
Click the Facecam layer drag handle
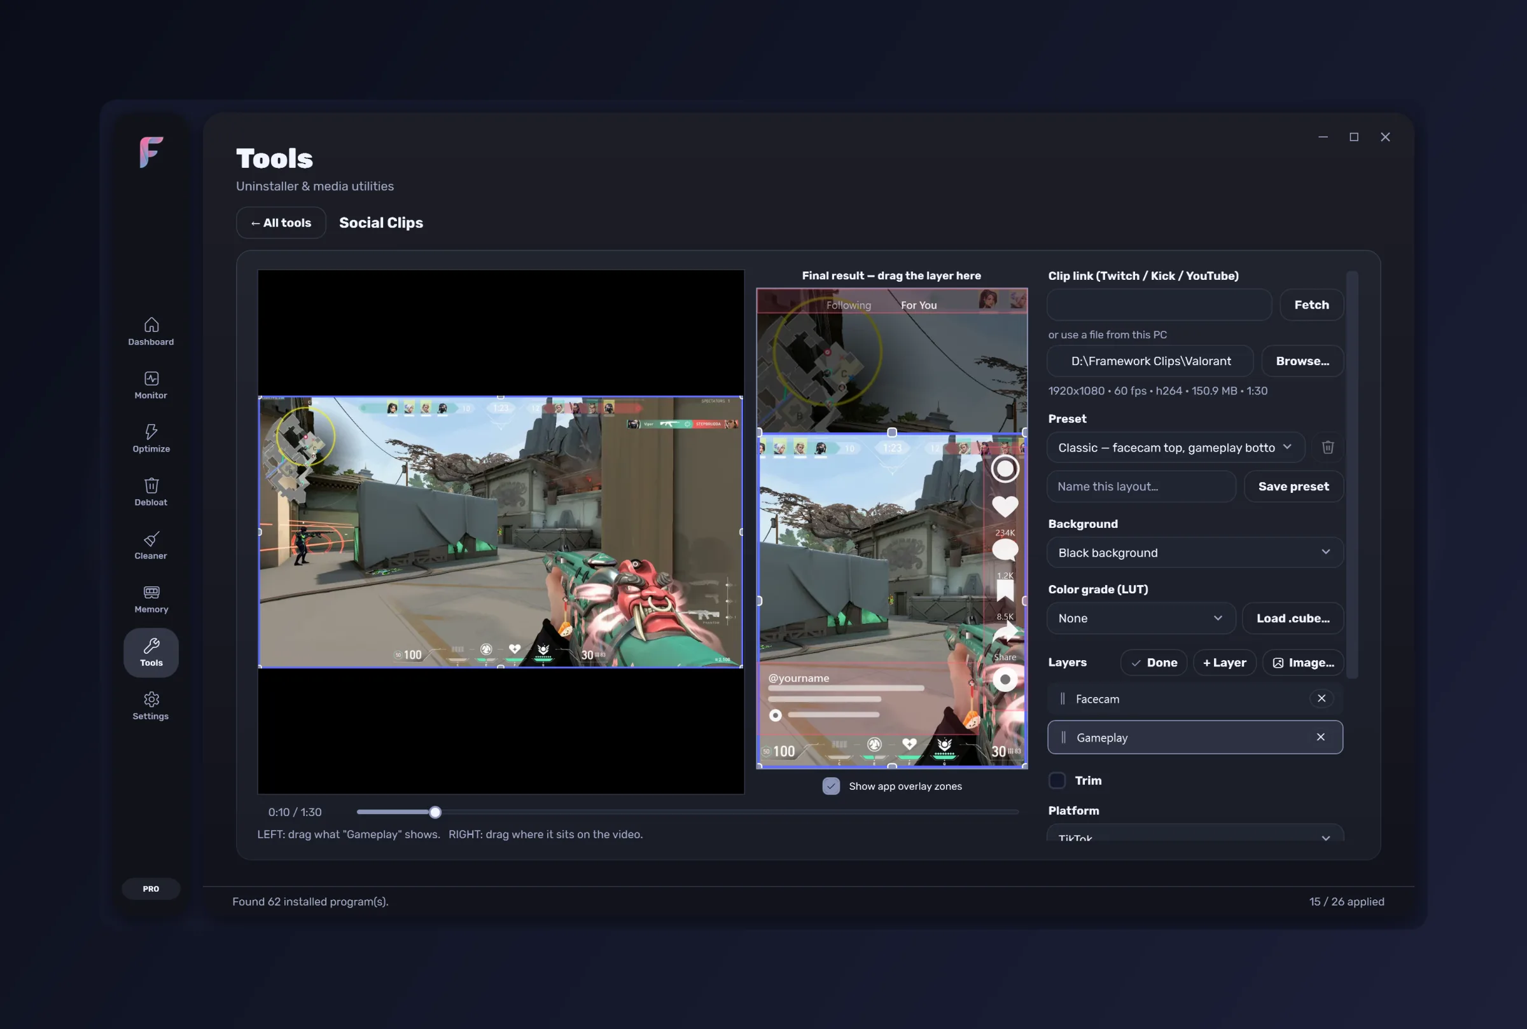[x=1062, y=698]
